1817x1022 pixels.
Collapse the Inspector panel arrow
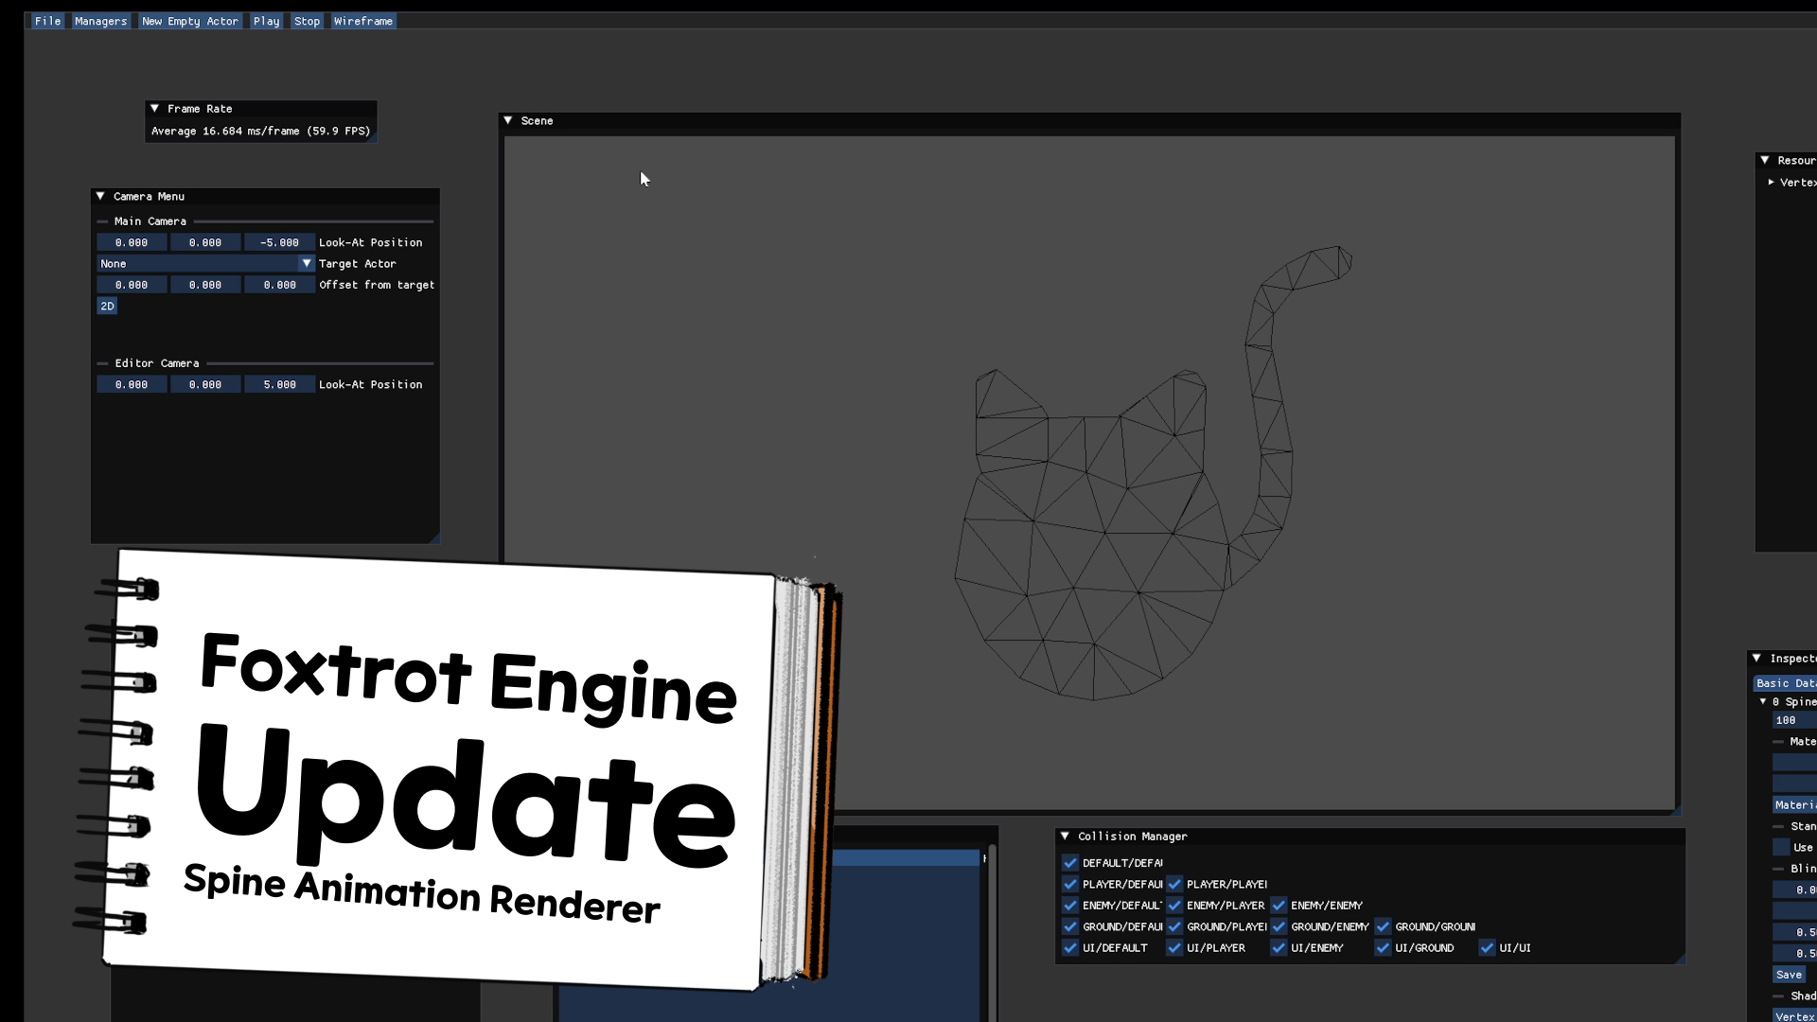point(1756,659)
